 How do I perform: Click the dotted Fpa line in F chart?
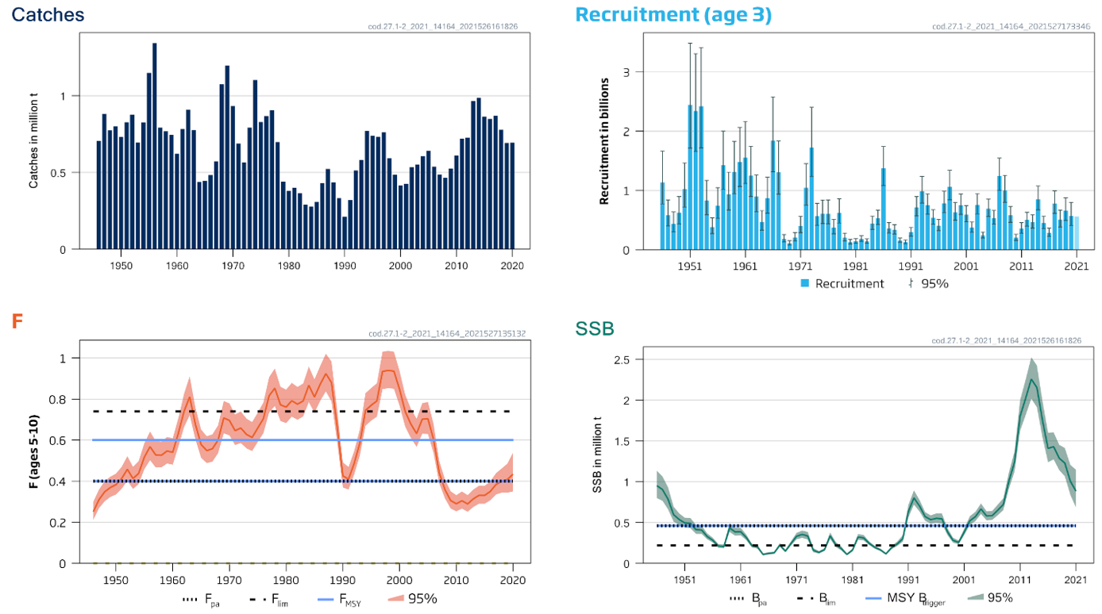coord(302,481)
